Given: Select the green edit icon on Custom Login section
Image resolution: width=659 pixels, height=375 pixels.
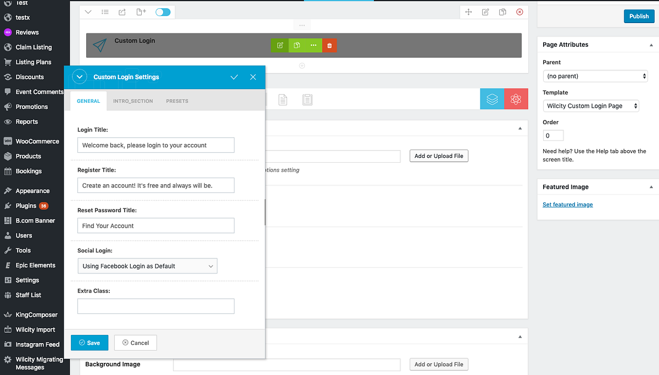Looking at the screenshot, I should pos(280,46).
